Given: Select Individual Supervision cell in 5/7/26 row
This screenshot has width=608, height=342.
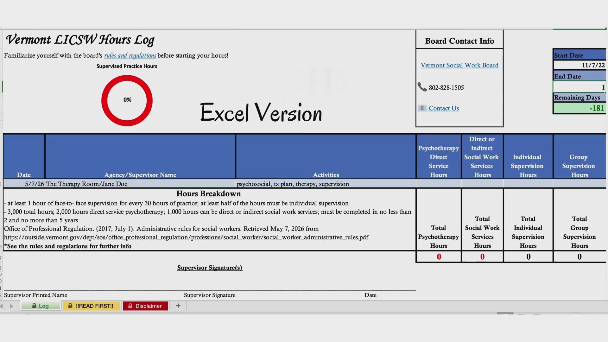Looking at the screenshot, I should tap(528, 184).
